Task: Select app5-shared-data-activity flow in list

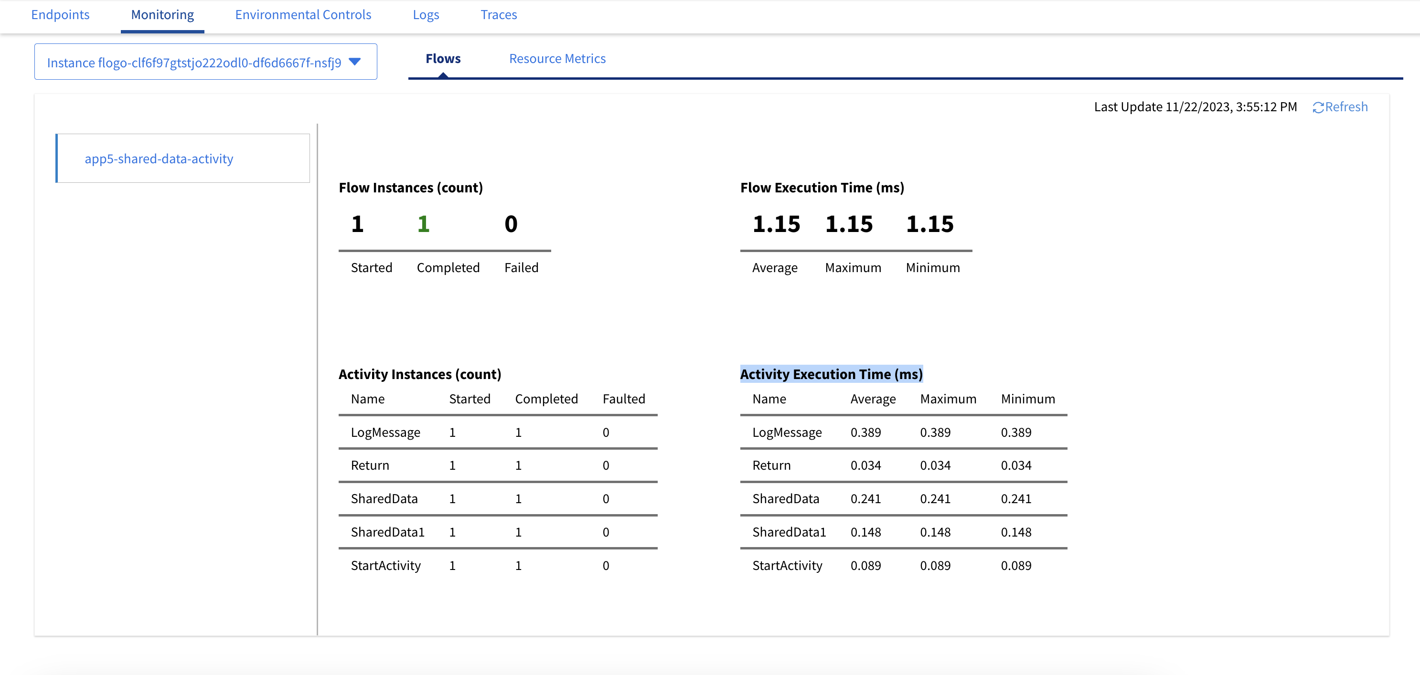Action: (x=159, y=158)
